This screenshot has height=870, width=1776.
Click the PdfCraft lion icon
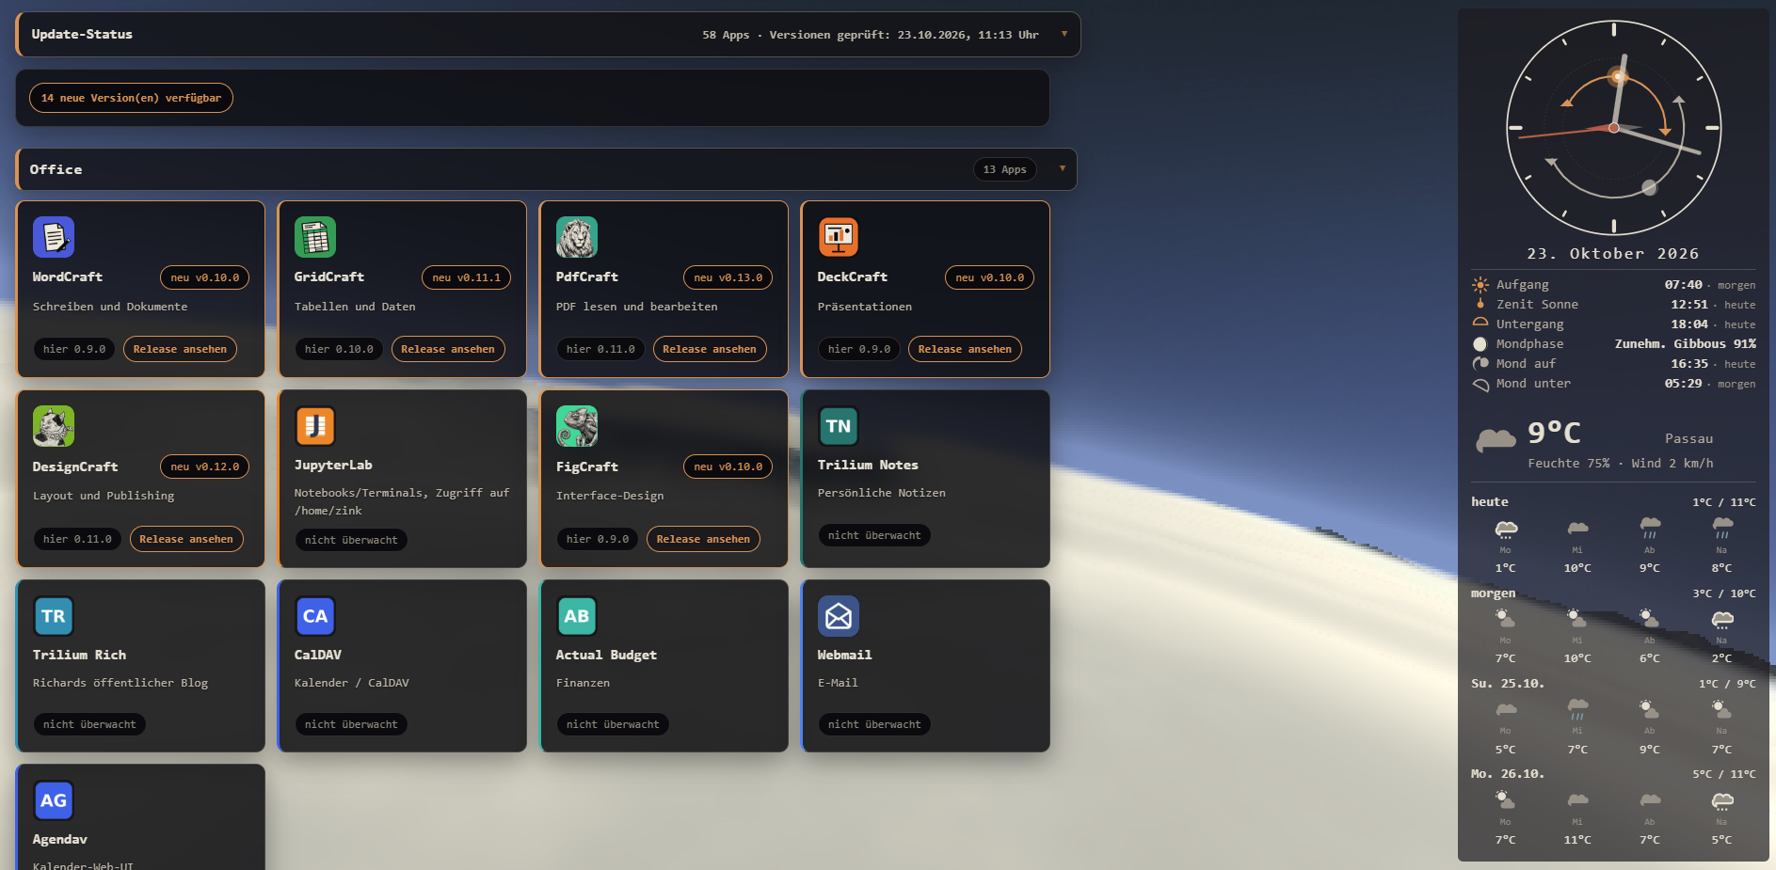coord(577,237)
